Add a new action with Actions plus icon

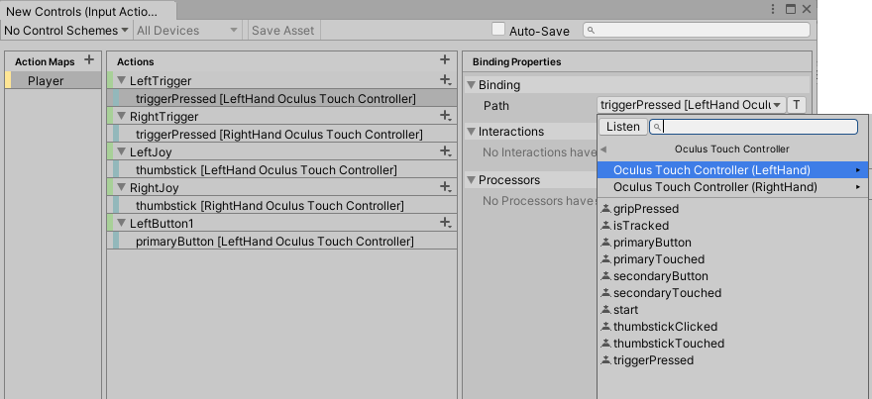coord(445,60)
